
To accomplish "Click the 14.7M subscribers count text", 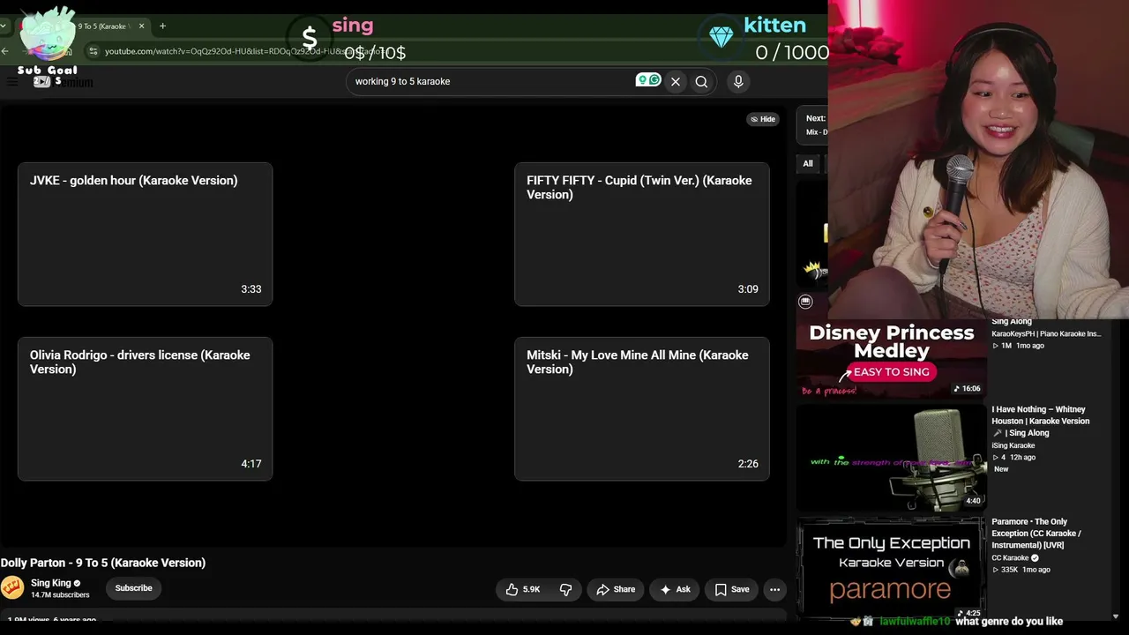I will coord(60,595).
